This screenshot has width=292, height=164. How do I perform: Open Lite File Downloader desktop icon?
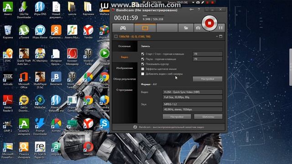[x=24, y=10]
